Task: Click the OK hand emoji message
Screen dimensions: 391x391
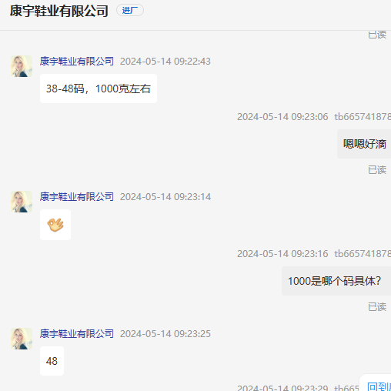Action: tap(55, 225)
